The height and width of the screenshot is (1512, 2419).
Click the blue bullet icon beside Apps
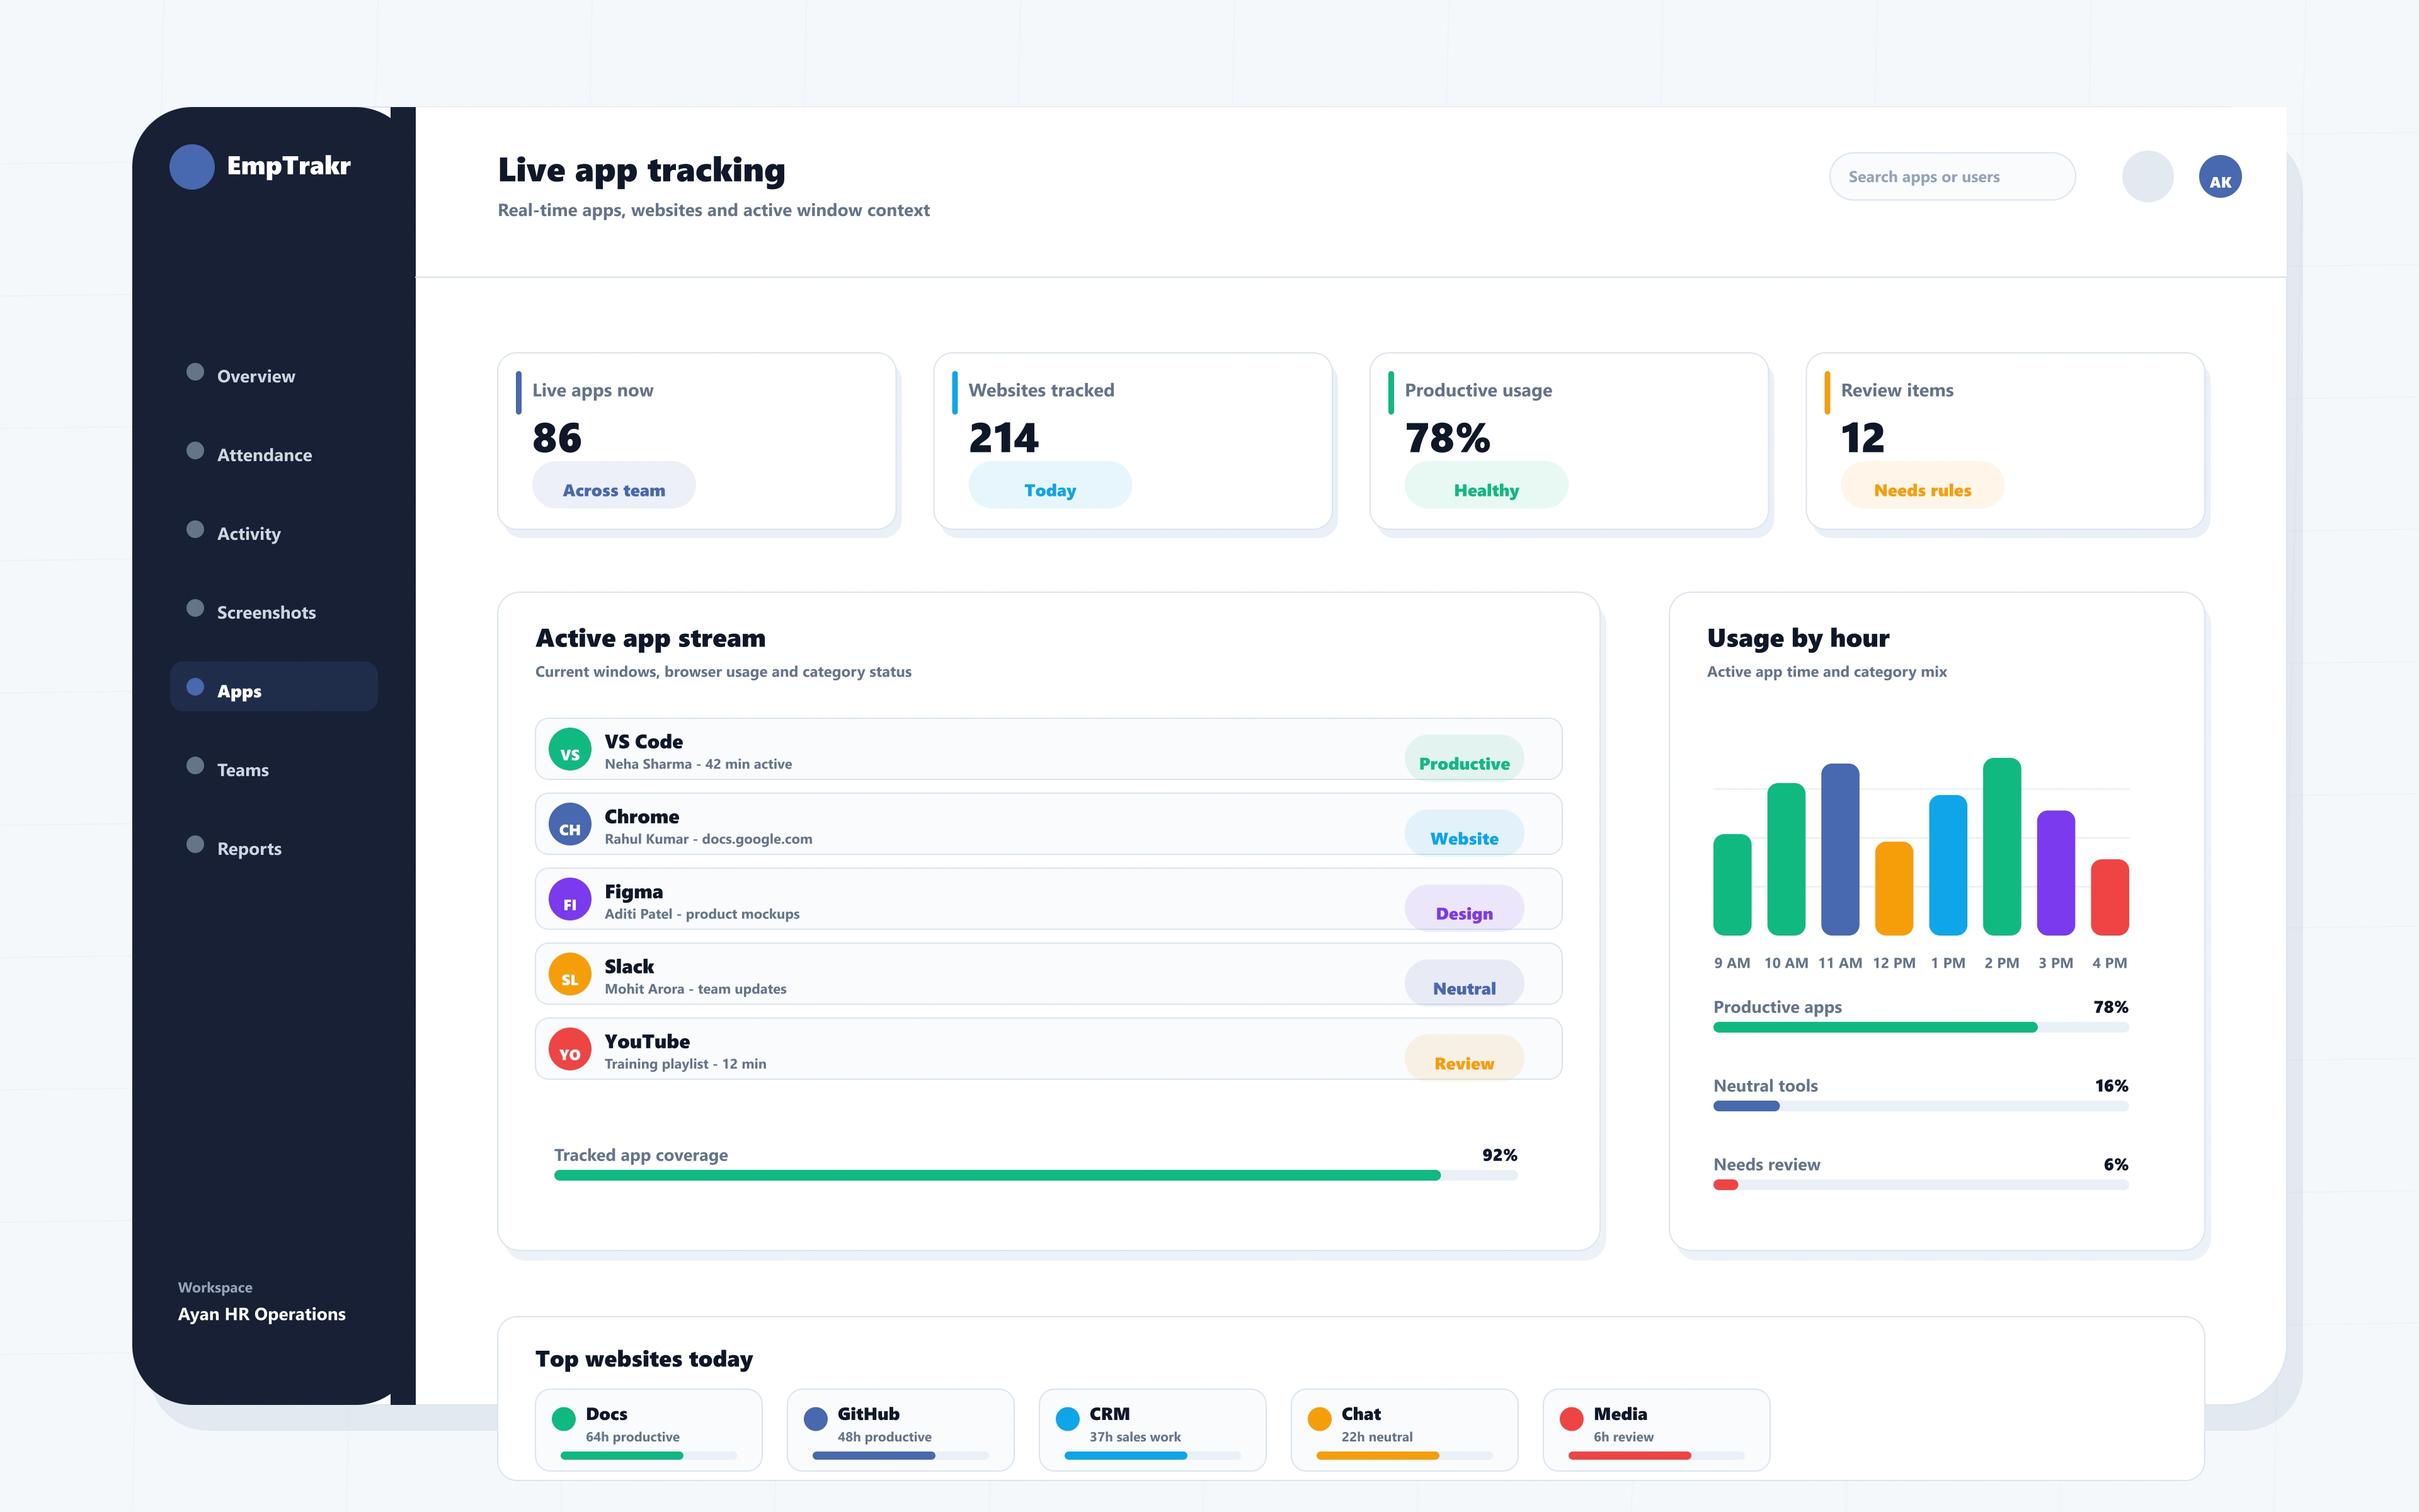tap(195, 687)
